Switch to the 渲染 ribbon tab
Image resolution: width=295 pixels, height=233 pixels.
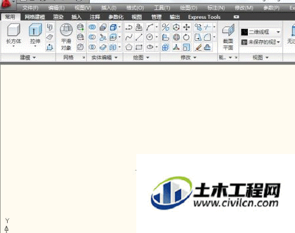(x=58, y=17)
